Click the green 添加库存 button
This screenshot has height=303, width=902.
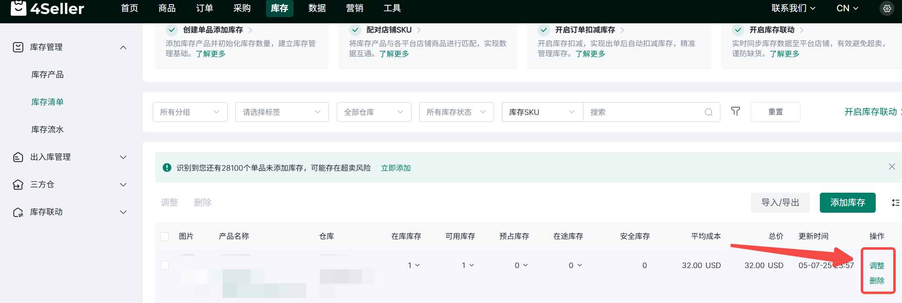click(847, 203)
